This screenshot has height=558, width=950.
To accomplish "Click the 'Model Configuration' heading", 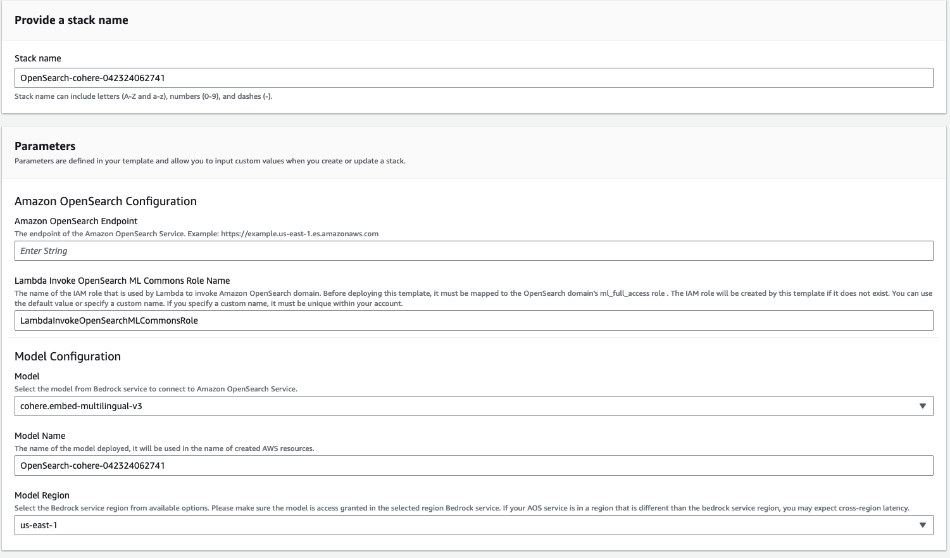I will (68, 357).
